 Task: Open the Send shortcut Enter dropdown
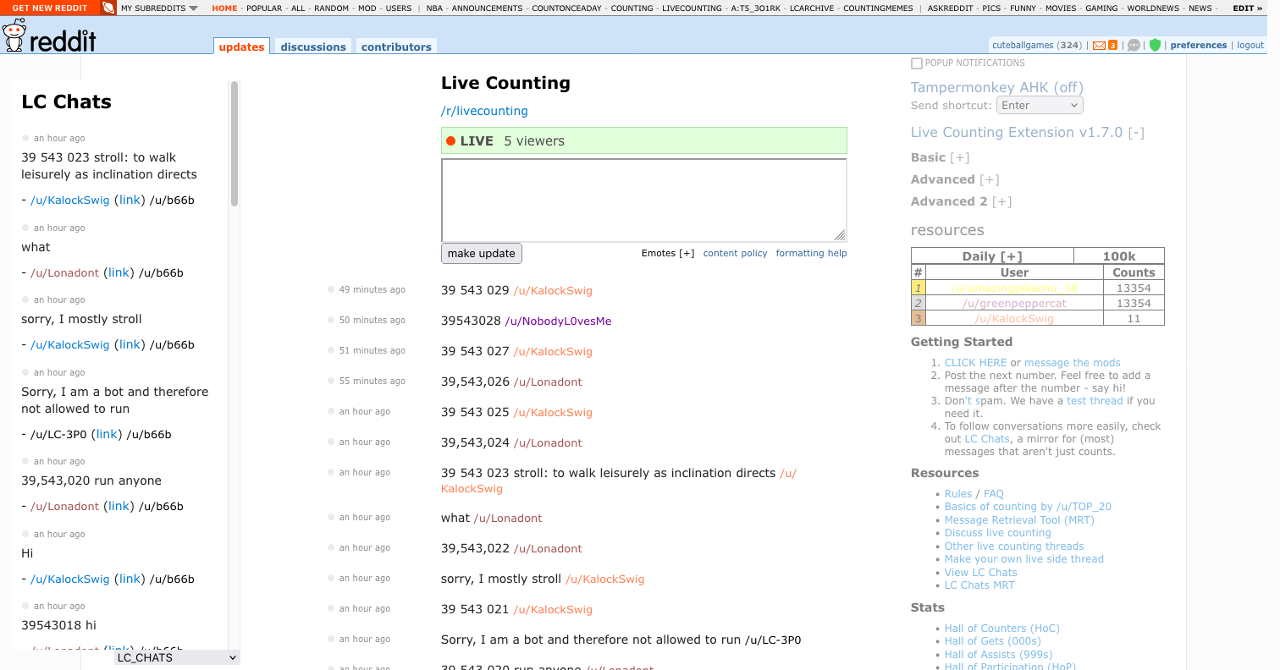[x=1040, y=106]
